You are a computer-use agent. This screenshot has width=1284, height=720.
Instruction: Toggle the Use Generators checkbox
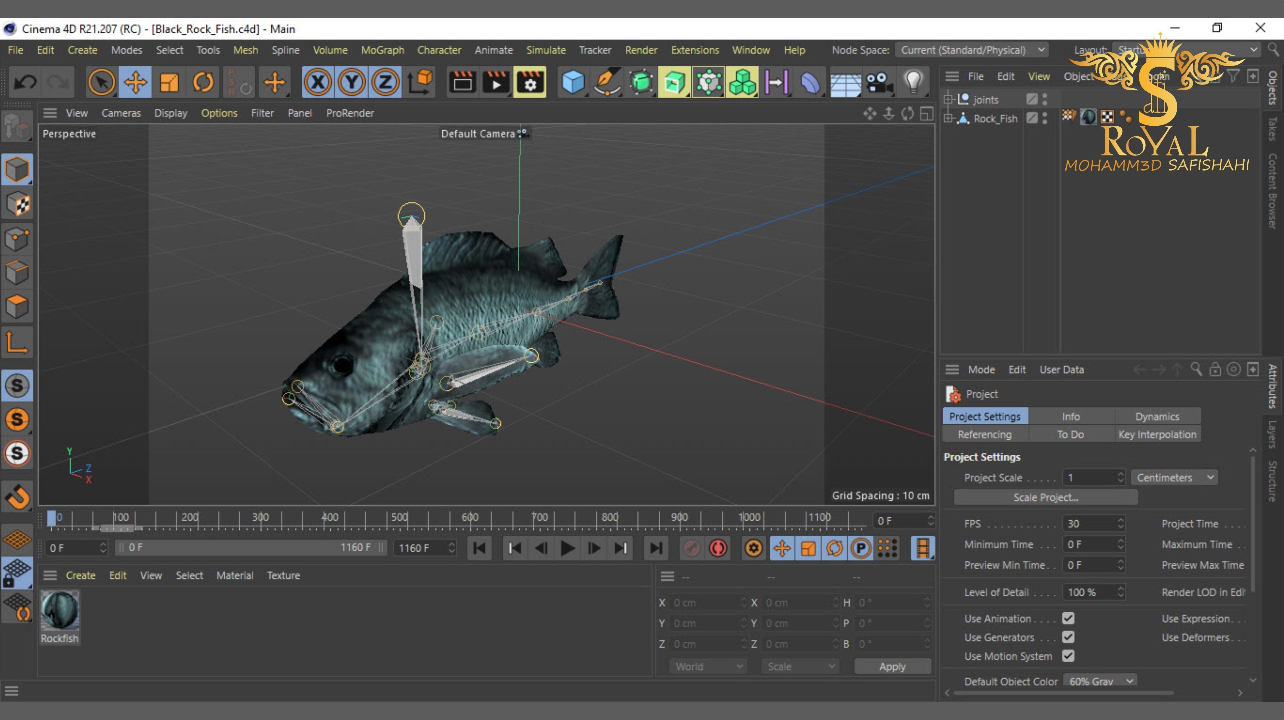point(1068,637)
